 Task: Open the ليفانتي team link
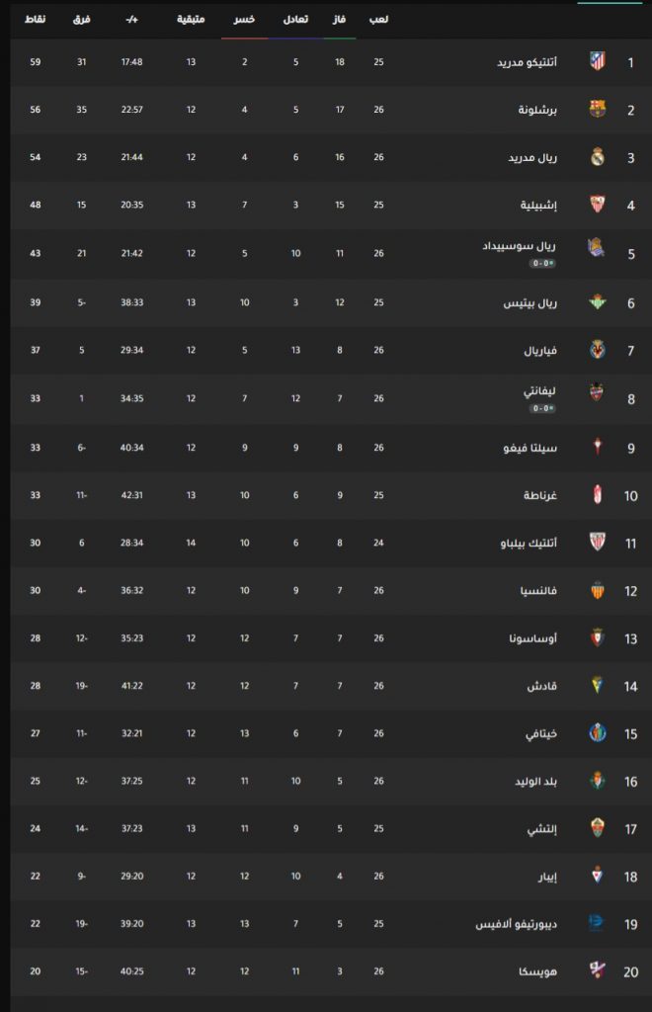539,391
